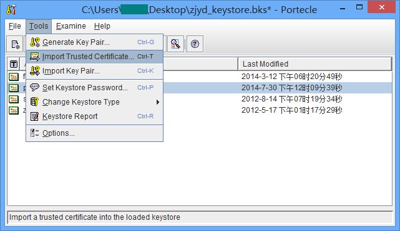Choose Import Key Pair option
400x231 pixels.
click(94, 71)
